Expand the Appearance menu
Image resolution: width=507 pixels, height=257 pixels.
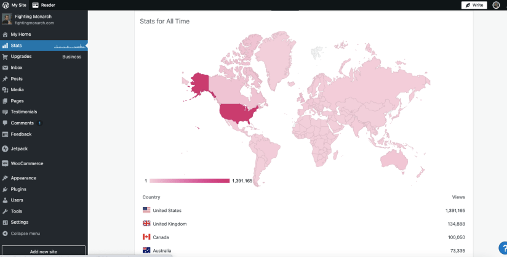click(23, 178)
